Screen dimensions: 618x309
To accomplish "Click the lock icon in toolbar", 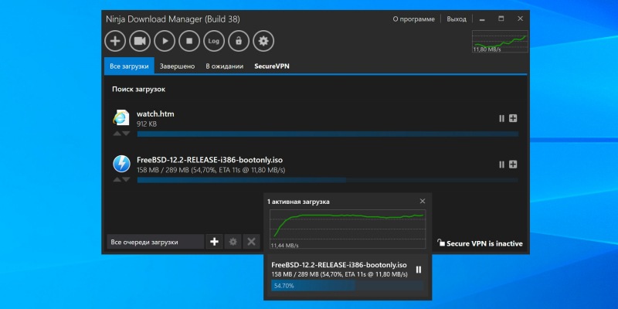I will (239, 41).
